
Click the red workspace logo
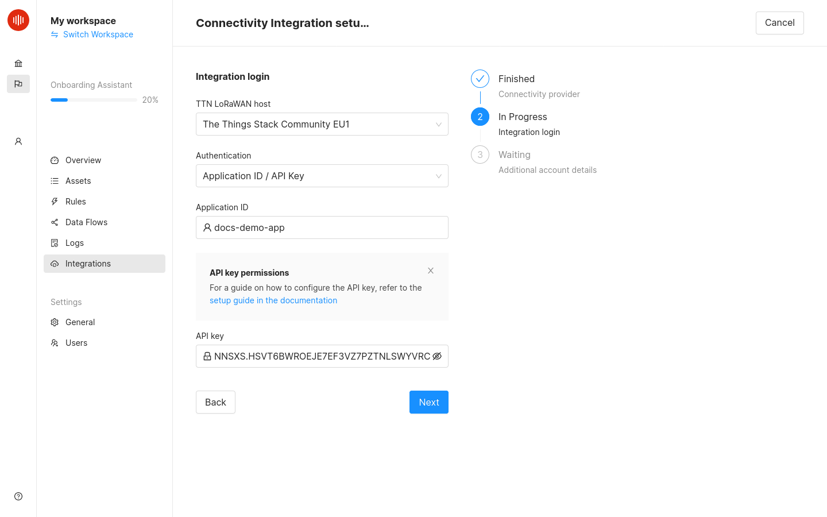click(18, 20)
